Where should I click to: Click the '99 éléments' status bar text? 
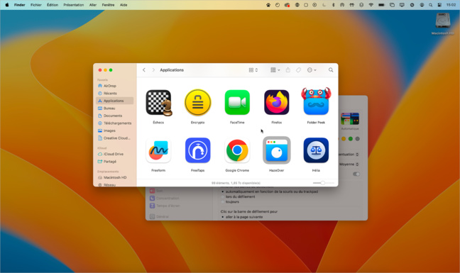click(236, 183)
